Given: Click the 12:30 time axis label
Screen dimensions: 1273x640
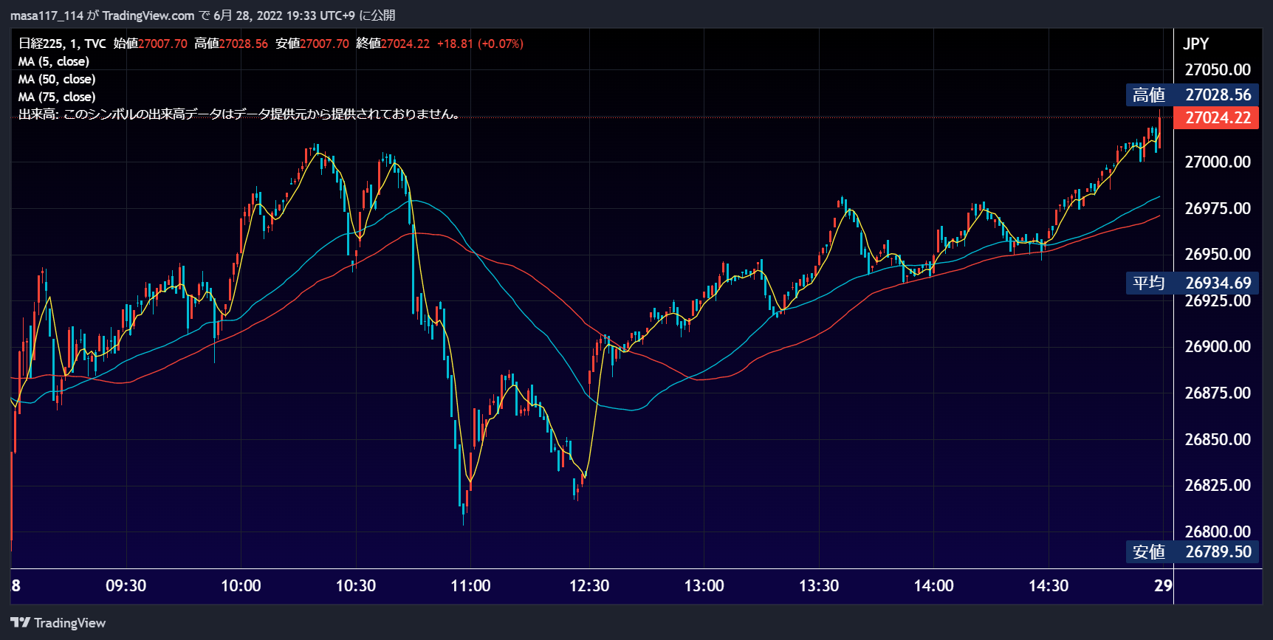Looking at the screenshot, I should click(589, 585).
